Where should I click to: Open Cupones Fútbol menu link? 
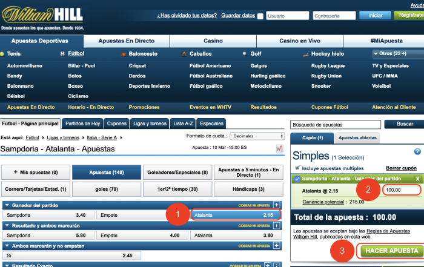pos(330,107)
